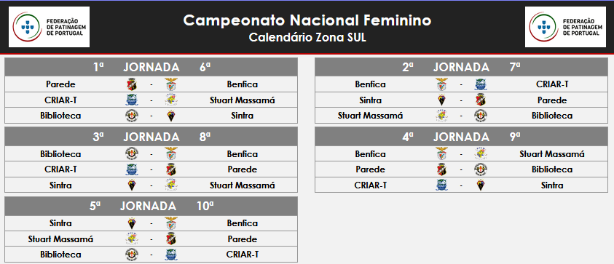Viewport: 614px width, 264px height.
Task: Click Stuart Massamá name in Jornada 4
Action: point(552,154)
